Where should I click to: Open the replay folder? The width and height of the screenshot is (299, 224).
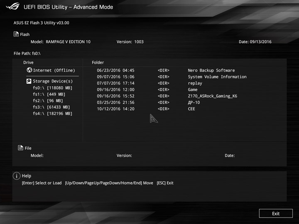195,83
